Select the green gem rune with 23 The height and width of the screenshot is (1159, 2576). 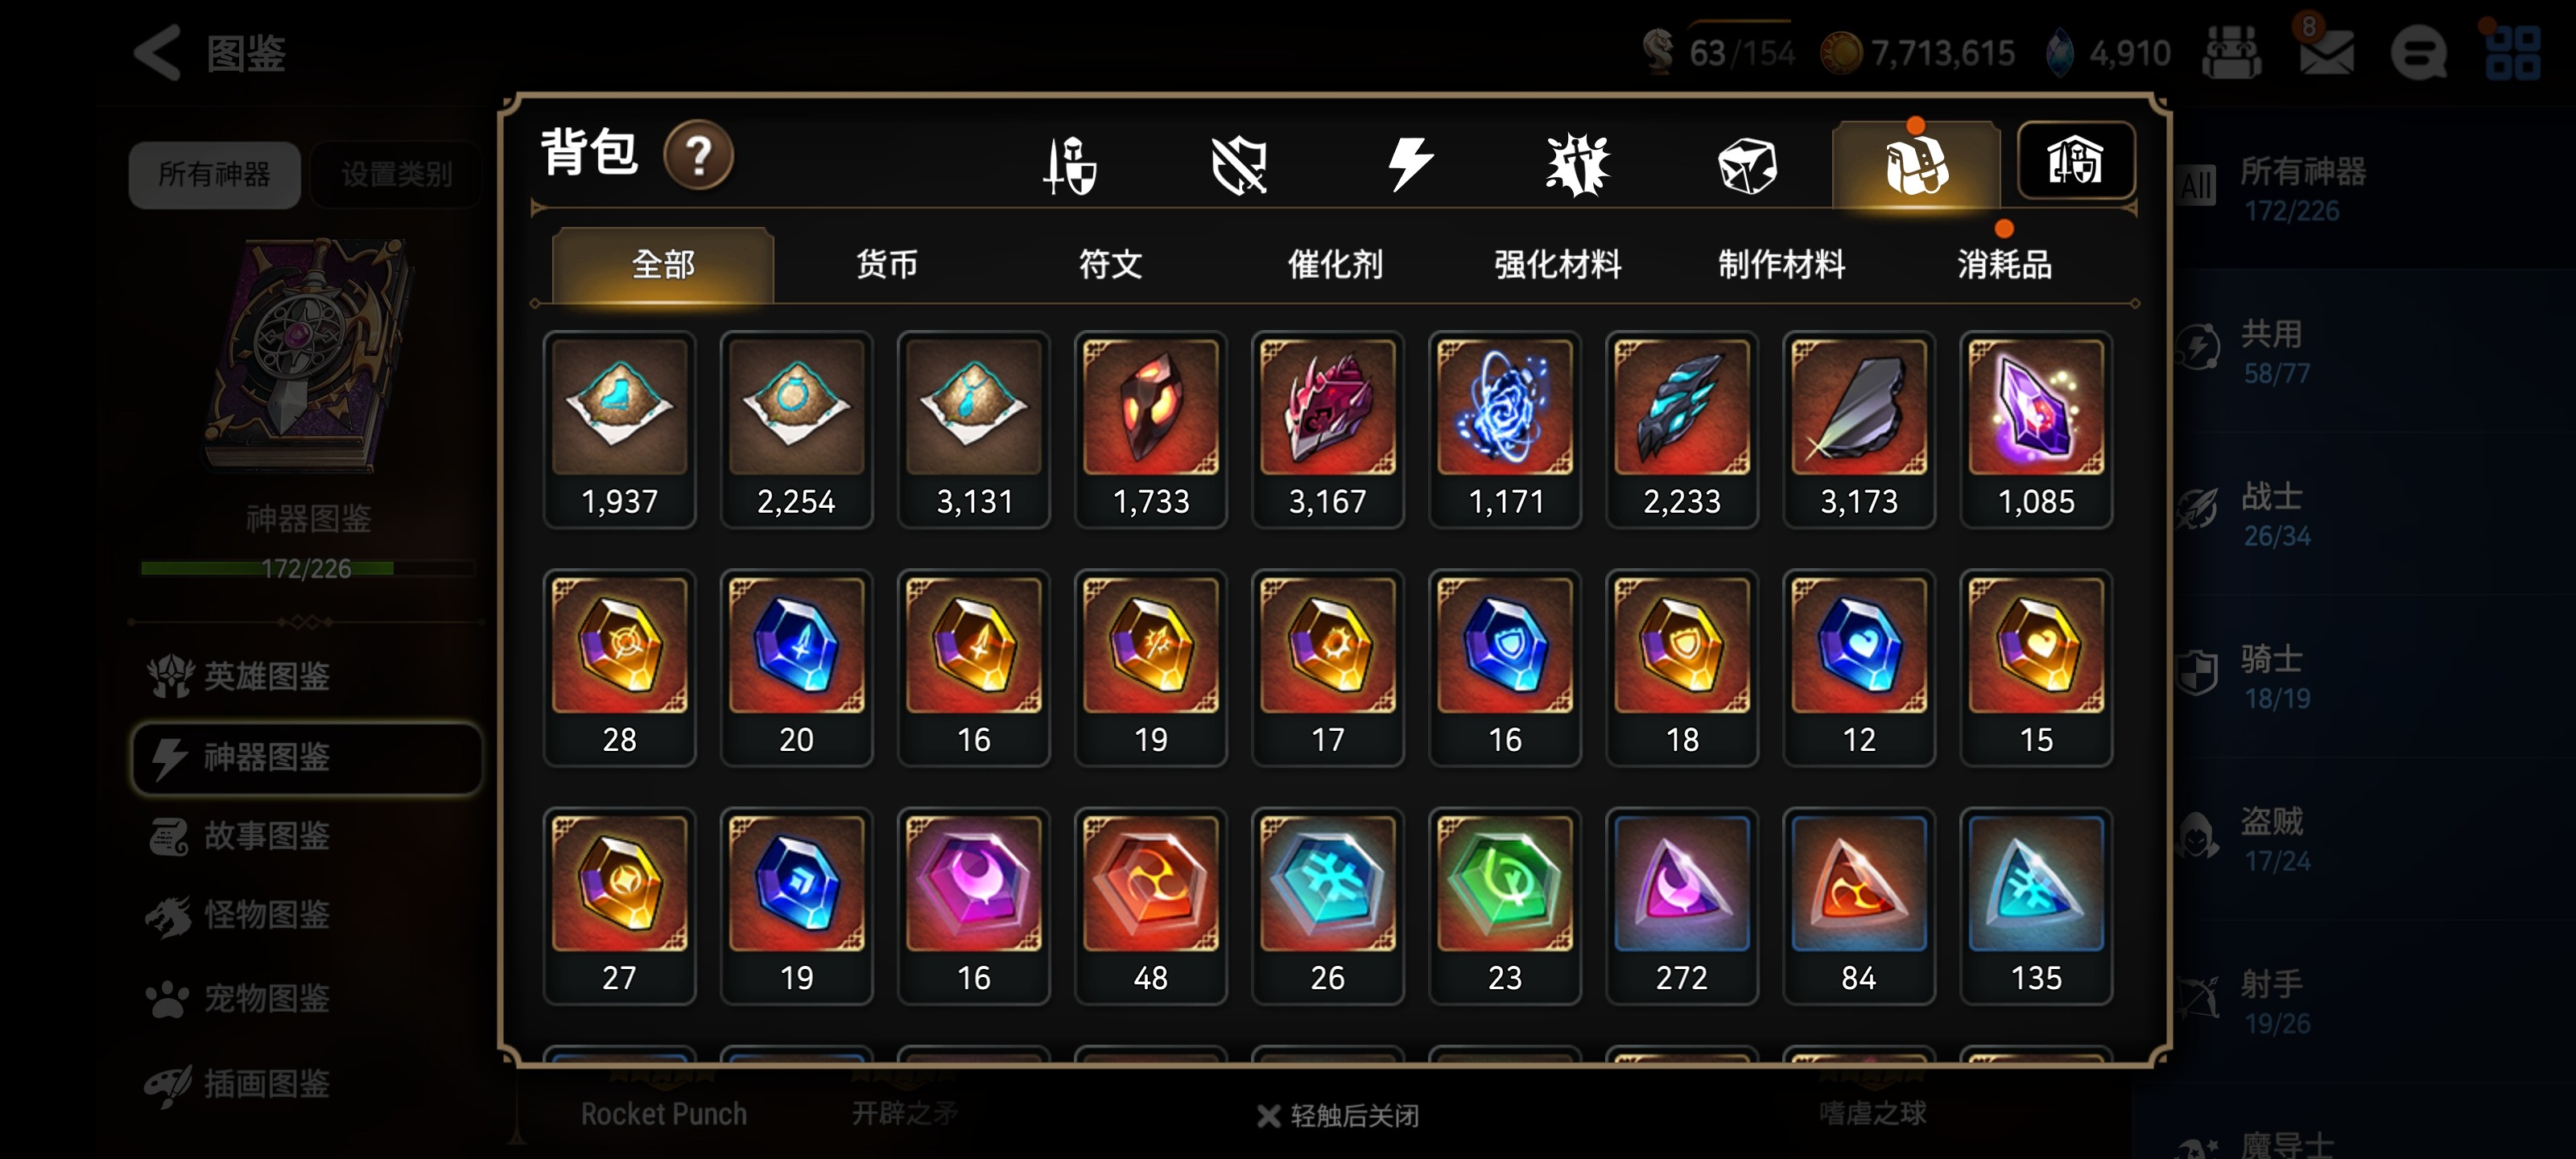click(x=1504, y=906)
